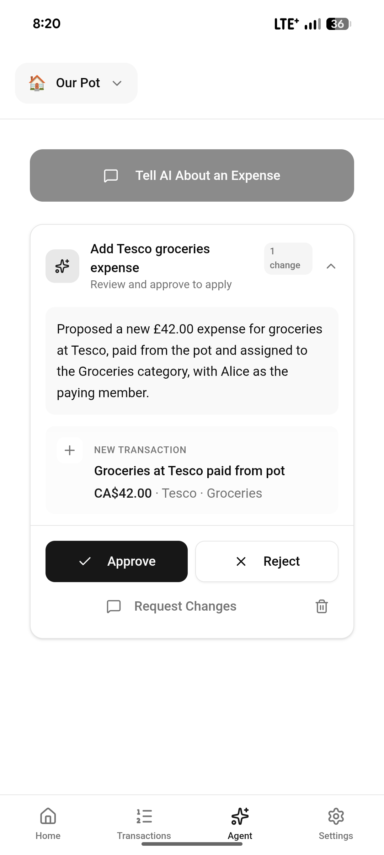
Task: Click the trash delete proposal icon
Action: click(321, 606)
